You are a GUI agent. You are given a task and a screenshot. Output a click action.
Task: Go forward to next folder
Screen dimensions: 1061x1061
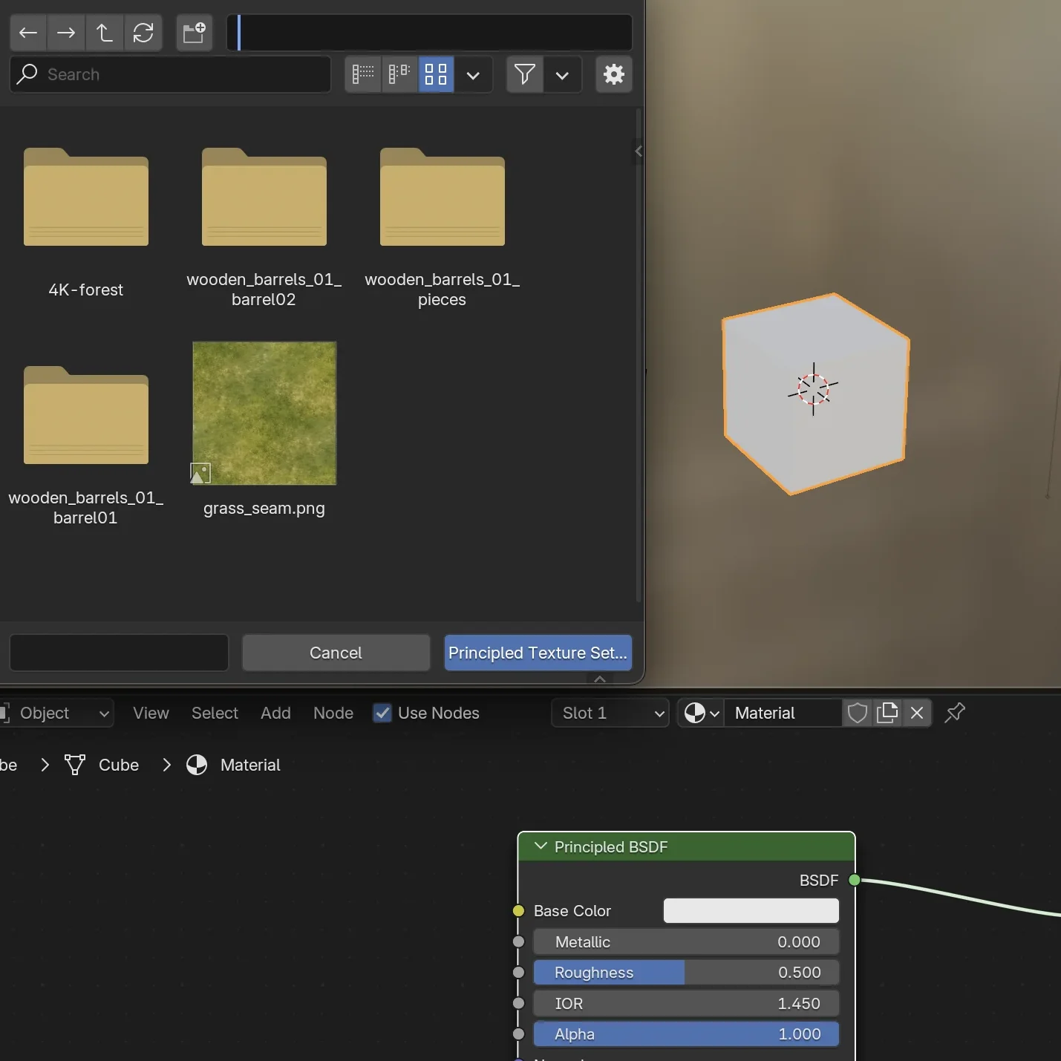click(66, 33)
